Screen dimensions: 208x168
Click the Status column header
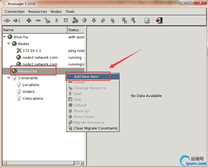[x=76, y=30]
